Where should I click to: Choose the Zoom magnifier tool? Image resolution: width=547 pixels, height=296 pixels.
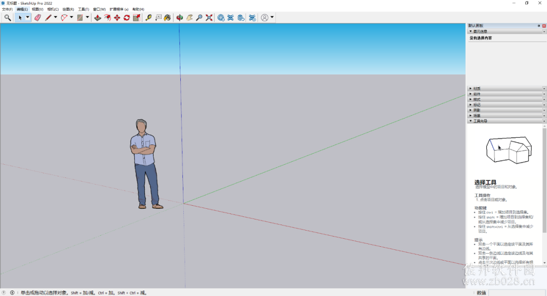tap(199, 17)
